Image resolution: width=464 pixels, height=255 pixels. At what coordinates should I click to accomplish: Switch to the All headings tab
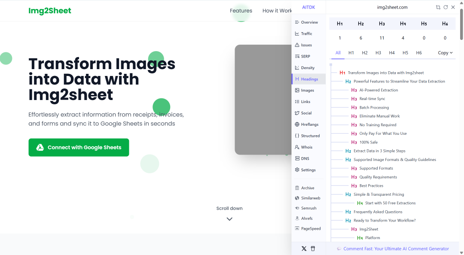point(338,53)
